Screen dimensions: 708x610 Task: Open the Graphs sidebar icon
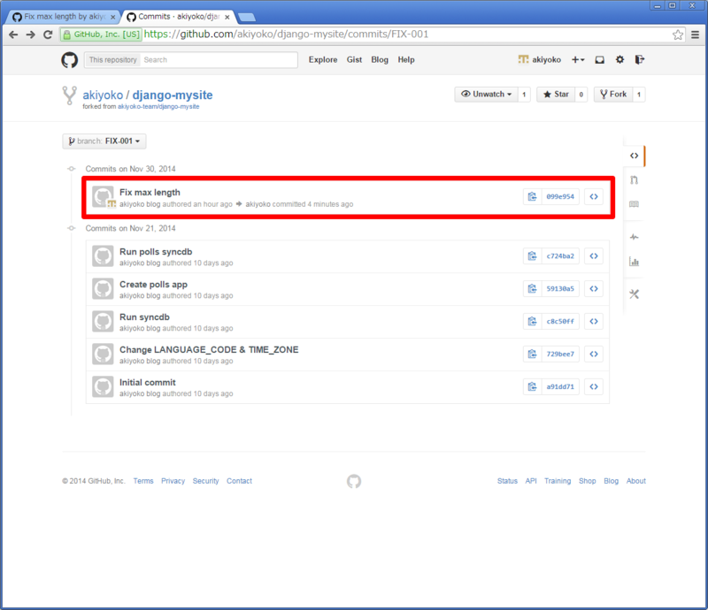tap(634, 262)
